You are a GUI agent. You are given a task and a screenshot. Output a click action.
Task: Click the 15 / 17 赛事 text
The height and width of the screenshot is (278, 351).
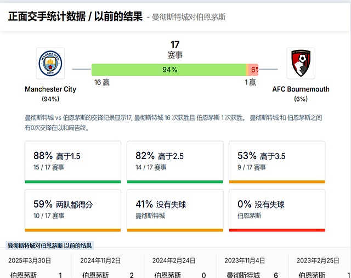(49, 167)
